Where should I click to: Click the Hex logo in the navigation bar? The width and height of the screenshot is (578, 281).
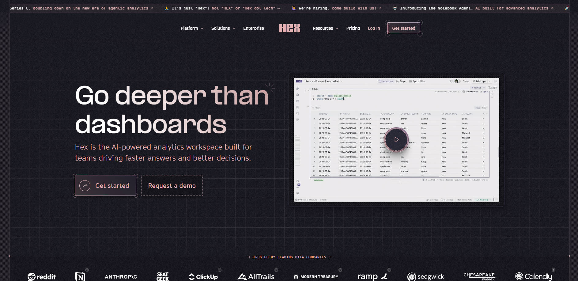[289, 28]
